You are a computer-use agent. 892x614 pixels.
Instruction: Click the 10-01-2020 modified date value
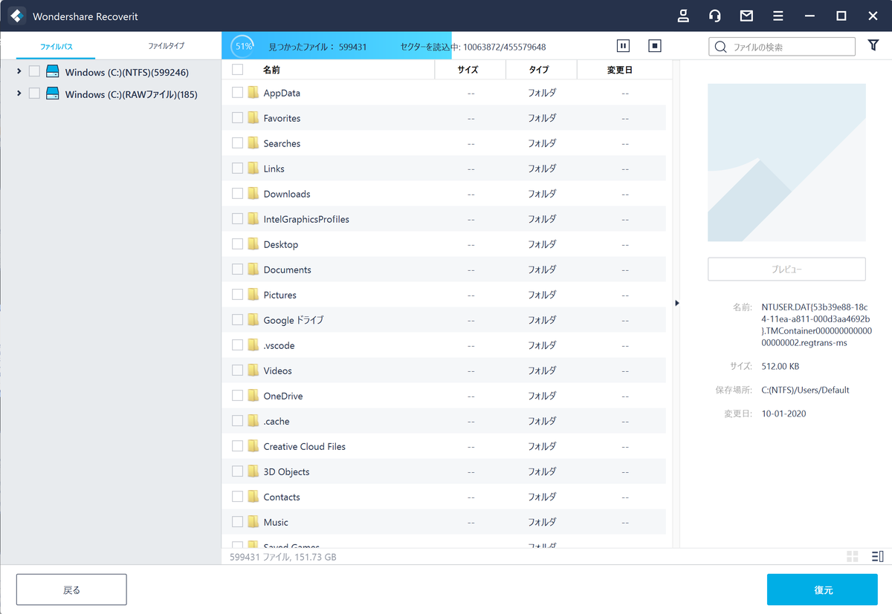point(783,414)
